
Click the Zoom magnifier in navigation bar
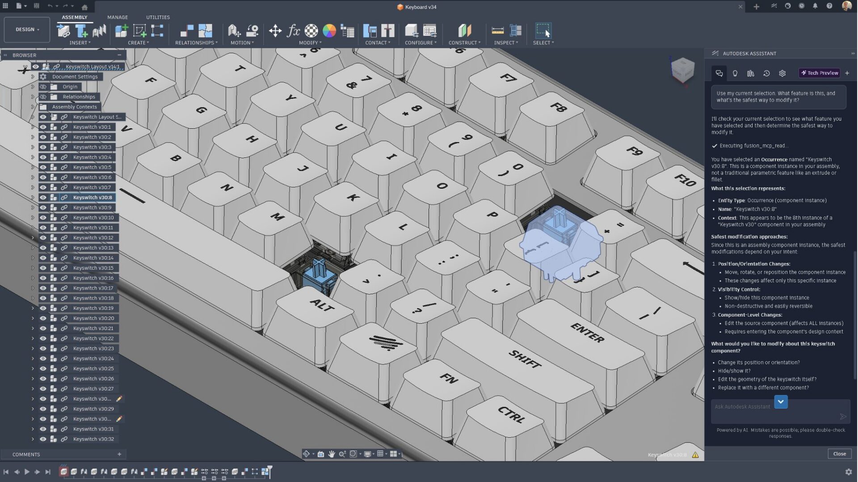point(342,454)
